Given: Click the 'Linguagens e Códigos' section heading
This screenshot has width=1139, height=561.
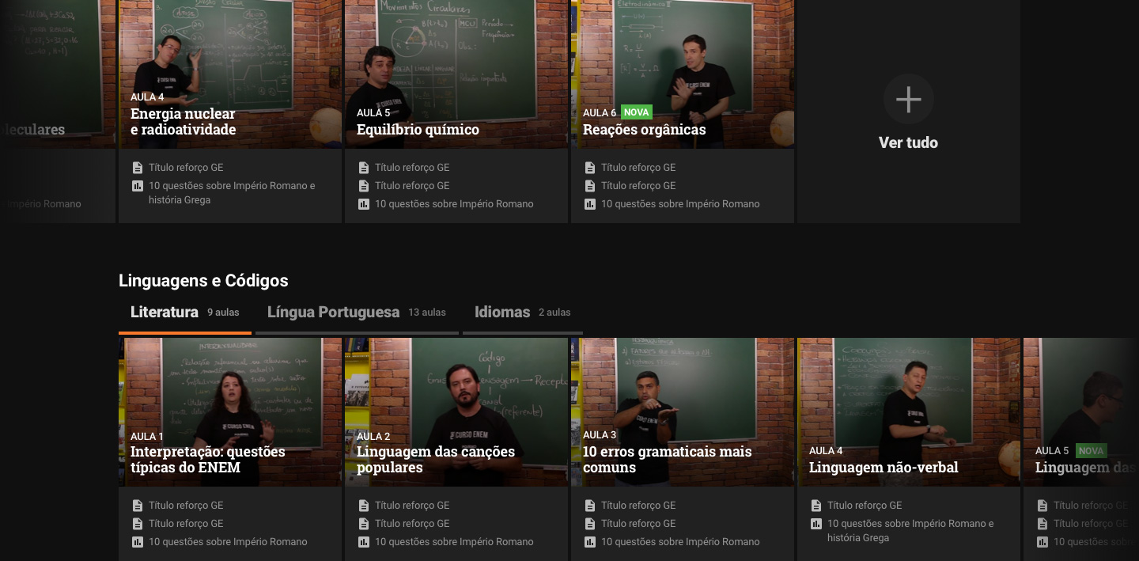Looking at the screenshot, I should pos(203,281).
